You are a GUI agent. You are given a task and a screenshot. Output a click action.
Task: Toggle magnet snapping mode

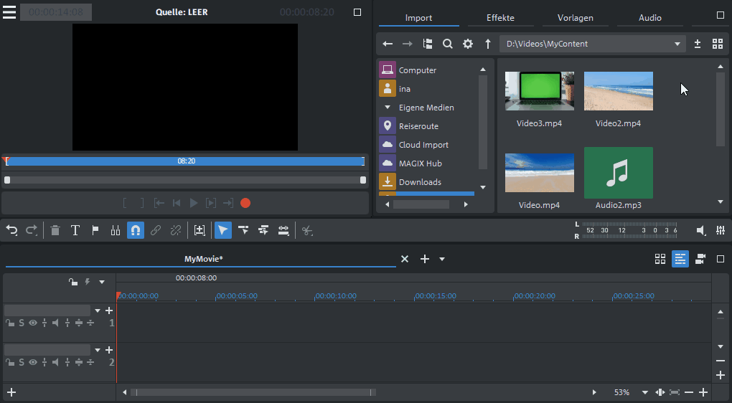click(136, 230)
